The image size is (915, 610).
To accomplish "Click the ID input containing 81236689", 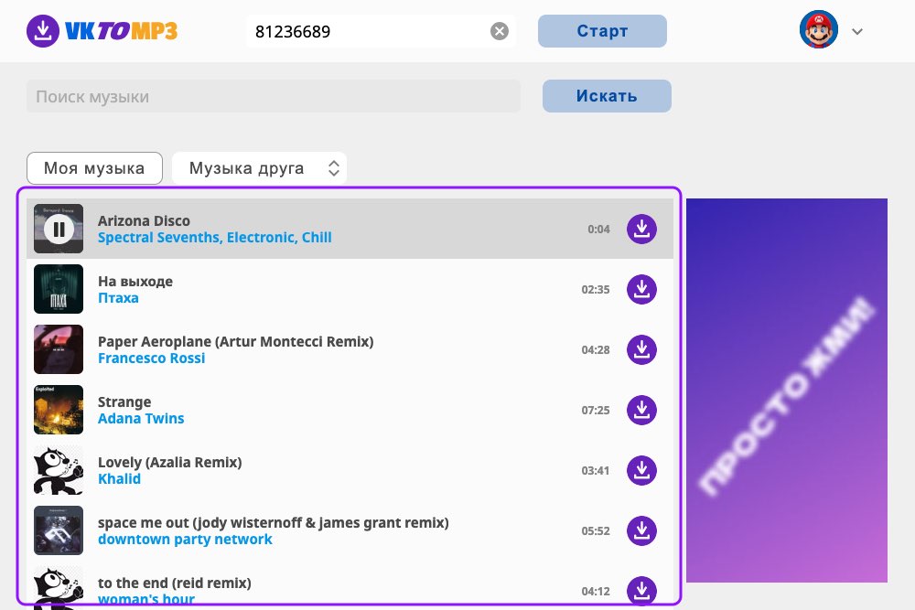I will coord(381,31).
